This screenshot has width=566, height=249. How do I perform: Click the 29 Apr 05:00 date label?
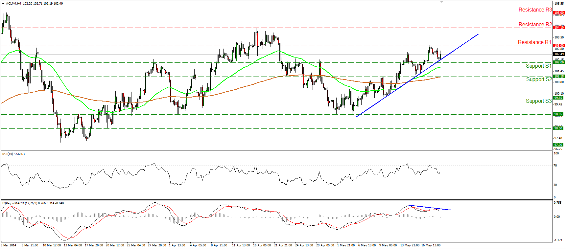coord(325,245)
